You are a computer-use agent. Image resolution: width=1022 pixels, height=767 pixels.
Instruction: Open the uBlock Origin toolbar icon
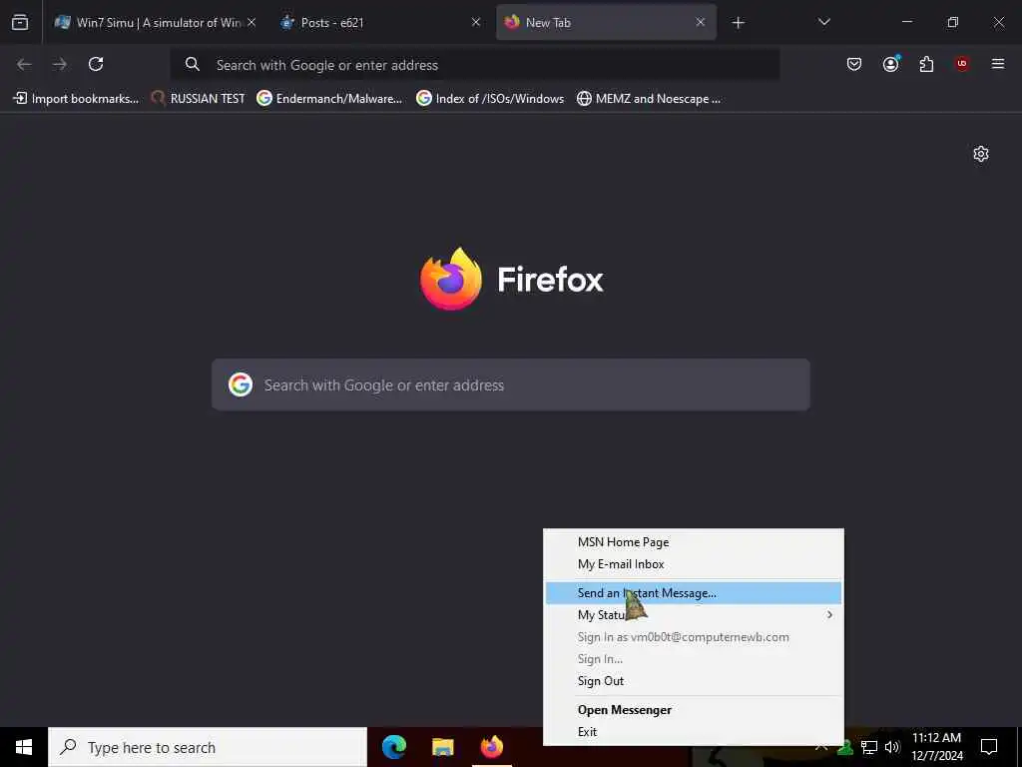[x=962, y=64]
